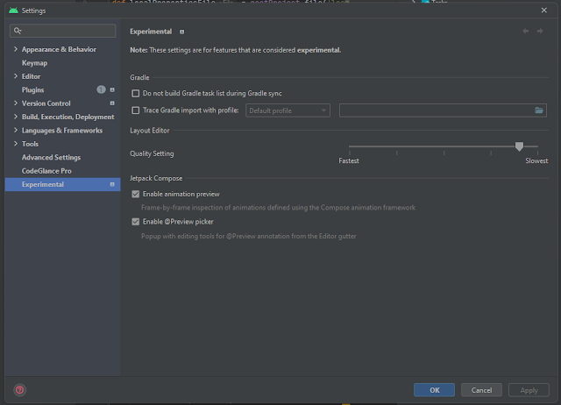Toggle Trace Gradle import with profile checkbox
This screenshot has width=561, height=405.
[135, 110]
